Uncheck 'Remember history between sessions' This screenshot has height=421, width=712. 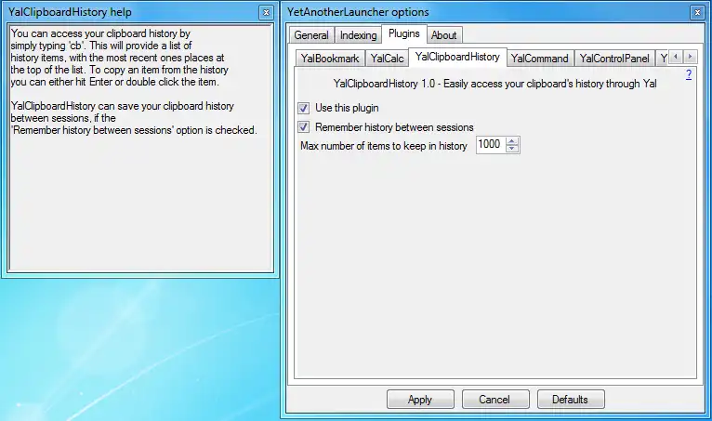(x=303, y=127)
